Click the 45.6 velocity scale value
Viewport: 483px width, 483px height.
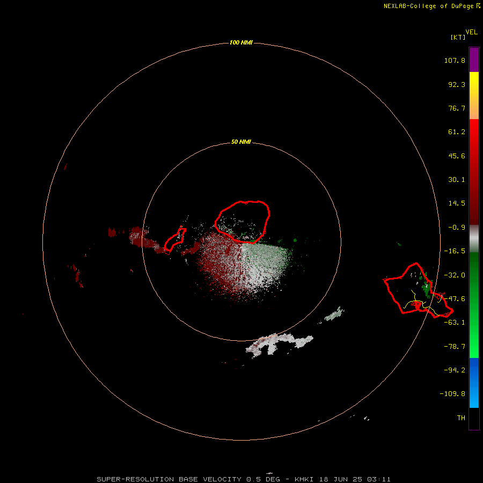pyautogui.click(x=457, y=156)
